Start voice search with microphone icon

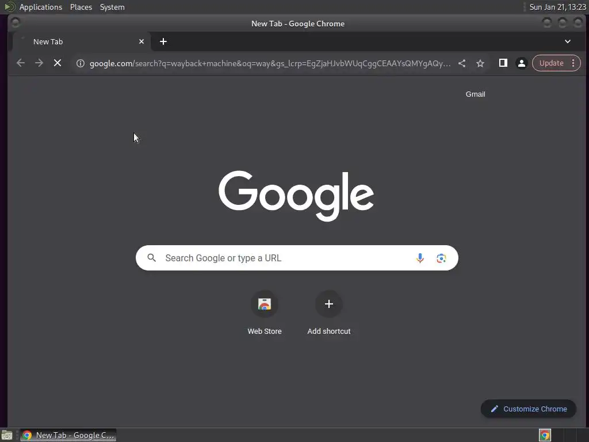tap(420, 258)
